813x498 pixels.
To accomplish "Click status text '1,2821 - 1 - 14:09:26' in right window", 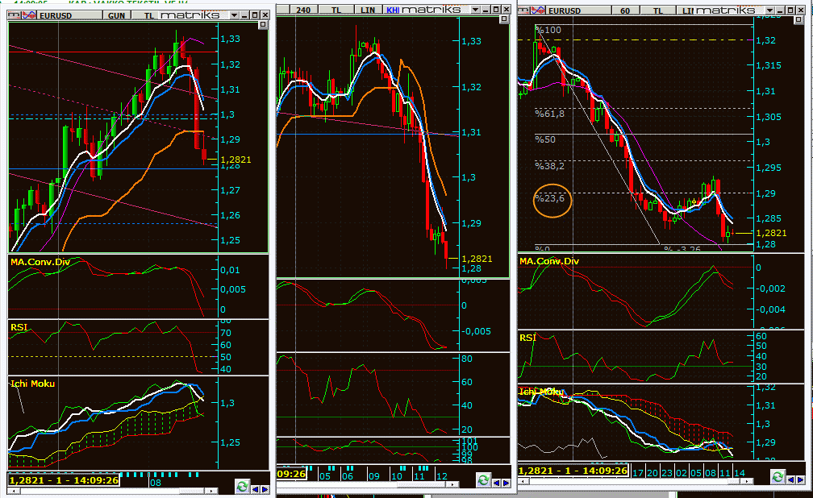I will pos(573,471).
